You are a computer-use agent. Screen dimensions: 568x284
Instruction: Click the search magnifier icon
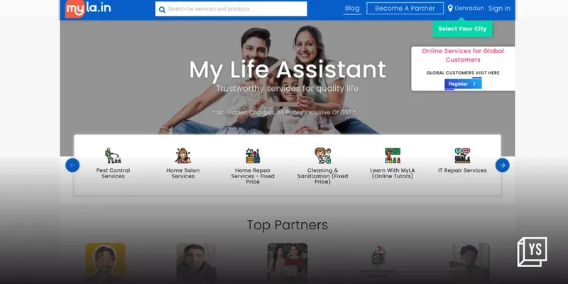coord(162,9)
